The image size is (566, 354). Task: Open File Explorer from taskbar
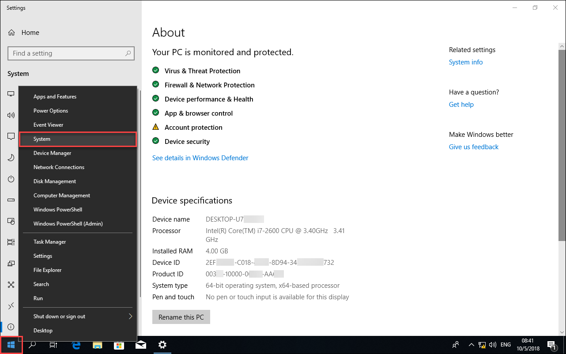coord(97,345)
